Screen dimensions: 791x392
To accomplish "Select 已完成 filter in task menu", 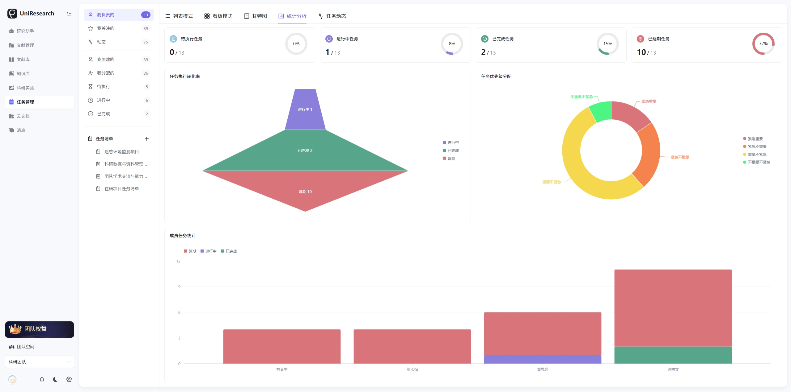I will (x=119, y=114).
